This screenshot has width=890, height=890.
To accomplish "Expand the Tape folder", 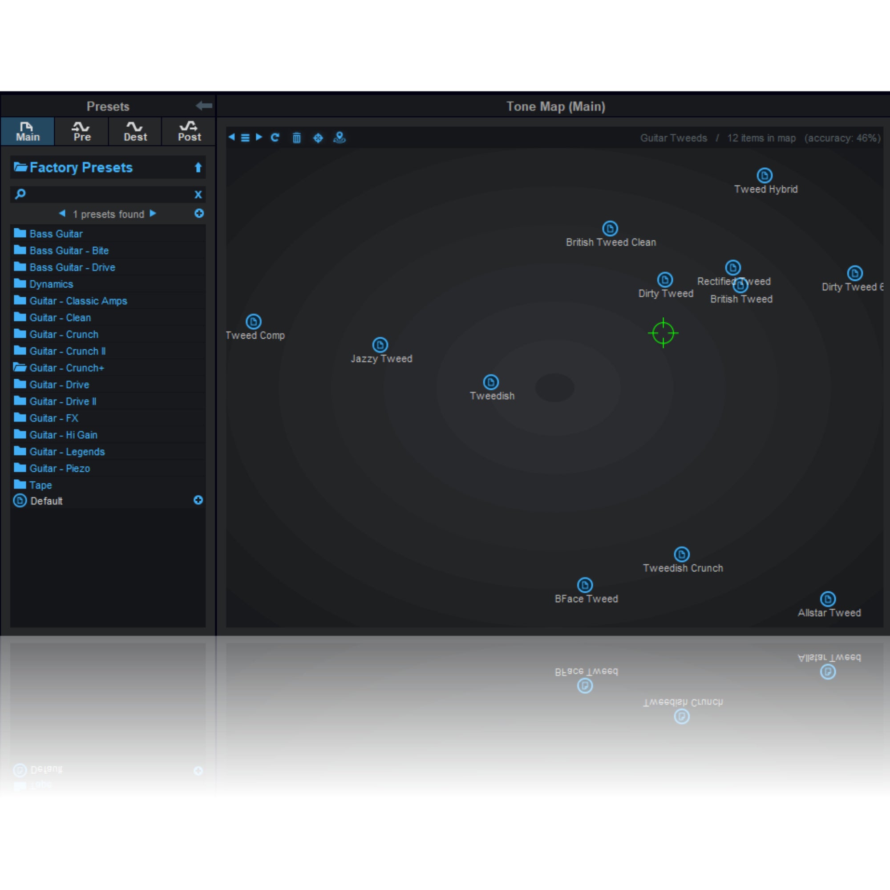I will point(108,485).
